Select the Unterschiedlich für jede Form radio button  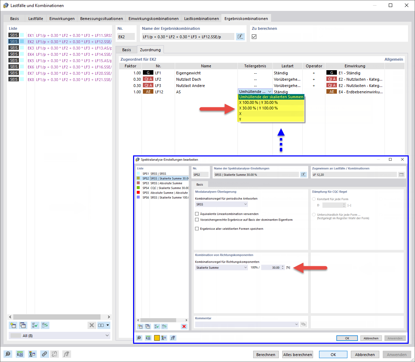[314, 215]
